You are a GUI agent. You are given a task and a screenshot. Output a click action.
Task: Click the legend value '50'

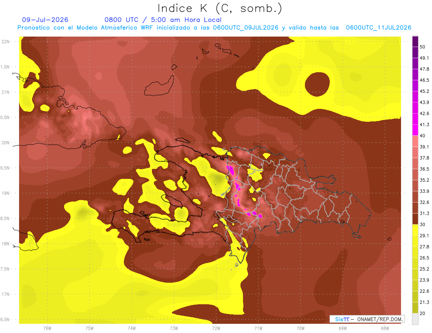(423, 47)
